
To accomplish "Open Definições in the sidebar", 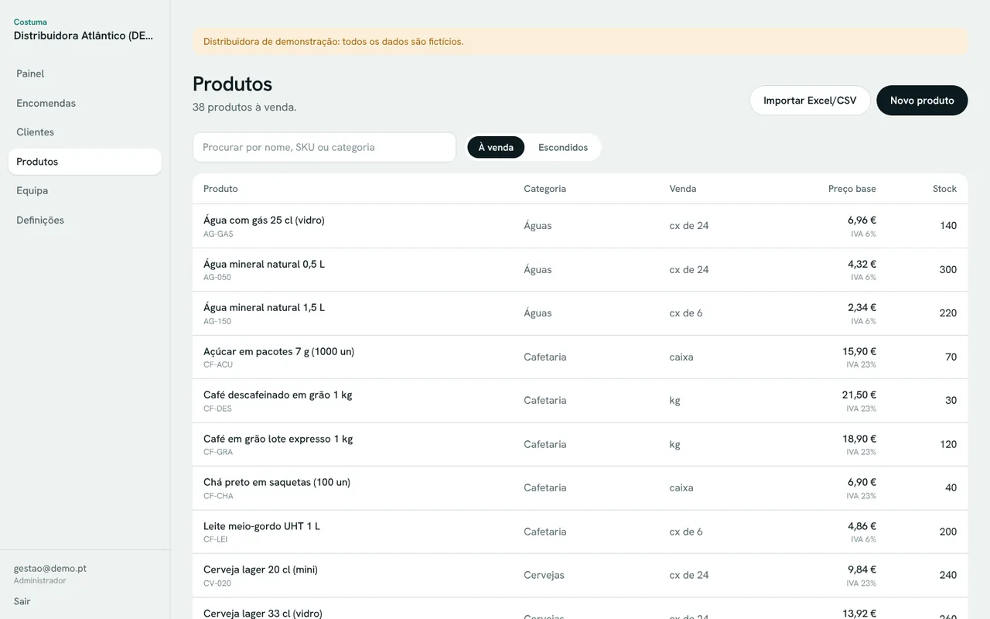I will click(x=85, y=220).
